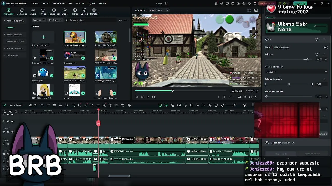Open the Avanzado menu
332x186 pixels.
tap(80, 3)
